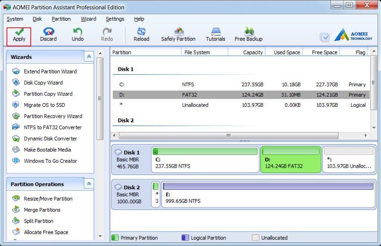Click the partition list vertical scrollbar
Image resolution: width=381 pixels, height=246 pixels.
coord(374,83)
